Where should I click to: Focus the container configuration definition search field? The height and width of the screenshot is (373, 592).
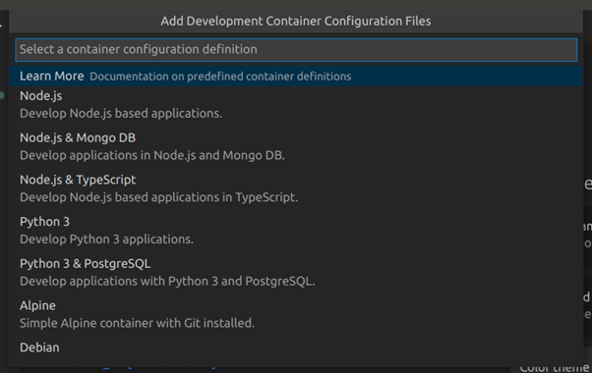coord(296,50)
